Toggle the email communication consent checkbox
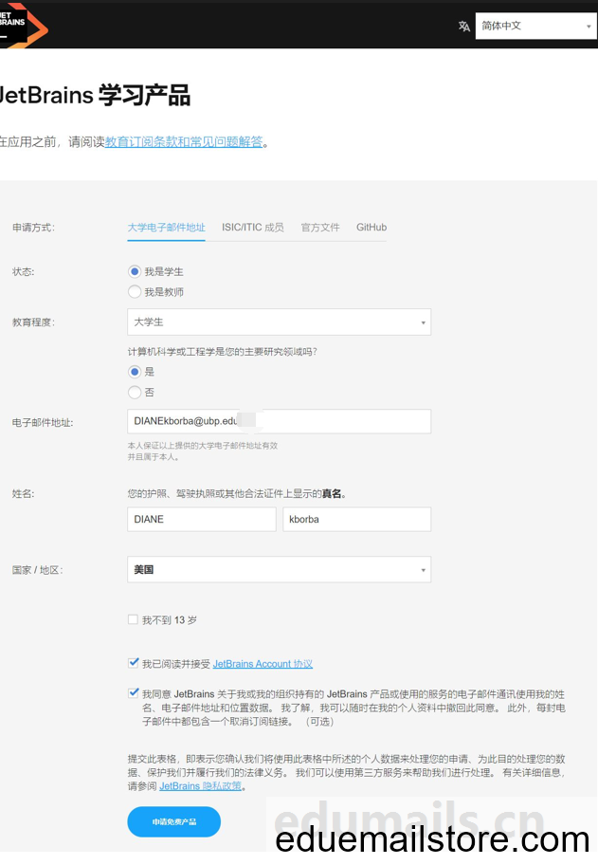 [x=133, y=693]
